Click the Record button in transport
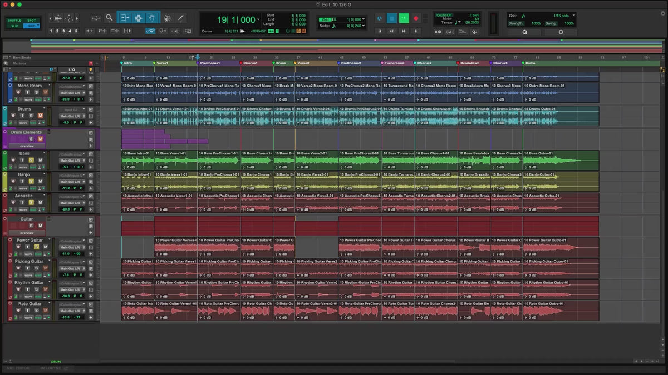The height and width of the screenshot is (375, 668). (x=416, y=18)
